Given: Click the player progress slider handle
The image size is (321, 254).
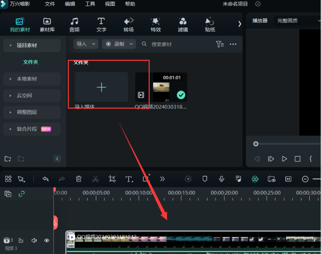Looking at the screenshot, I should (x=256, y=144).
